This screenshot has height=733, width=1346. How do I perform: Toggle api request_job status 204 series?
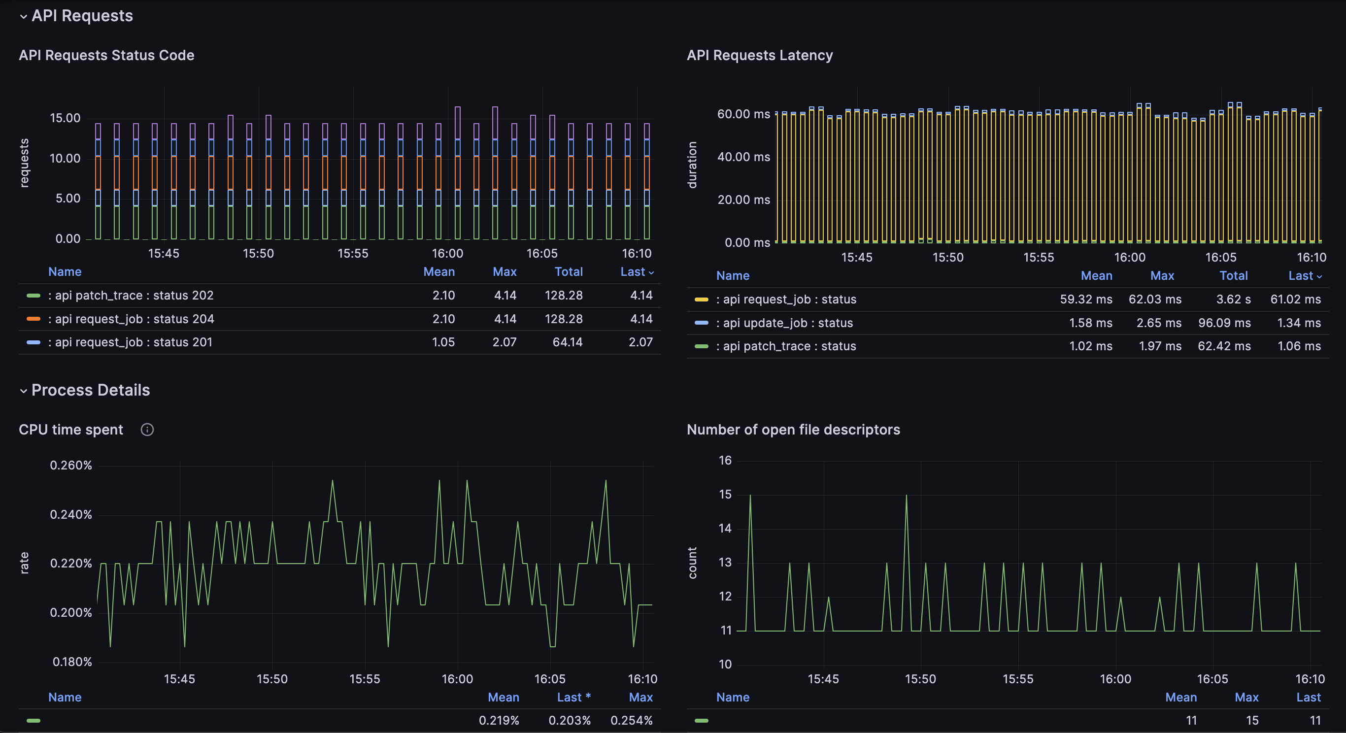131,319
